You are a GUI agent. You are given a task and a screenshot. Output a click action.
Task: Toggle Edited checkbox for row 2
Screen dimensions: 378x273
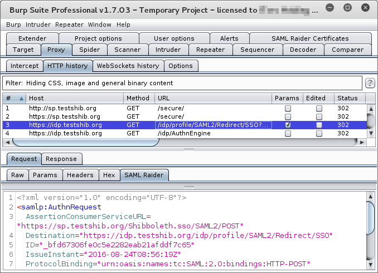point(319,117)
